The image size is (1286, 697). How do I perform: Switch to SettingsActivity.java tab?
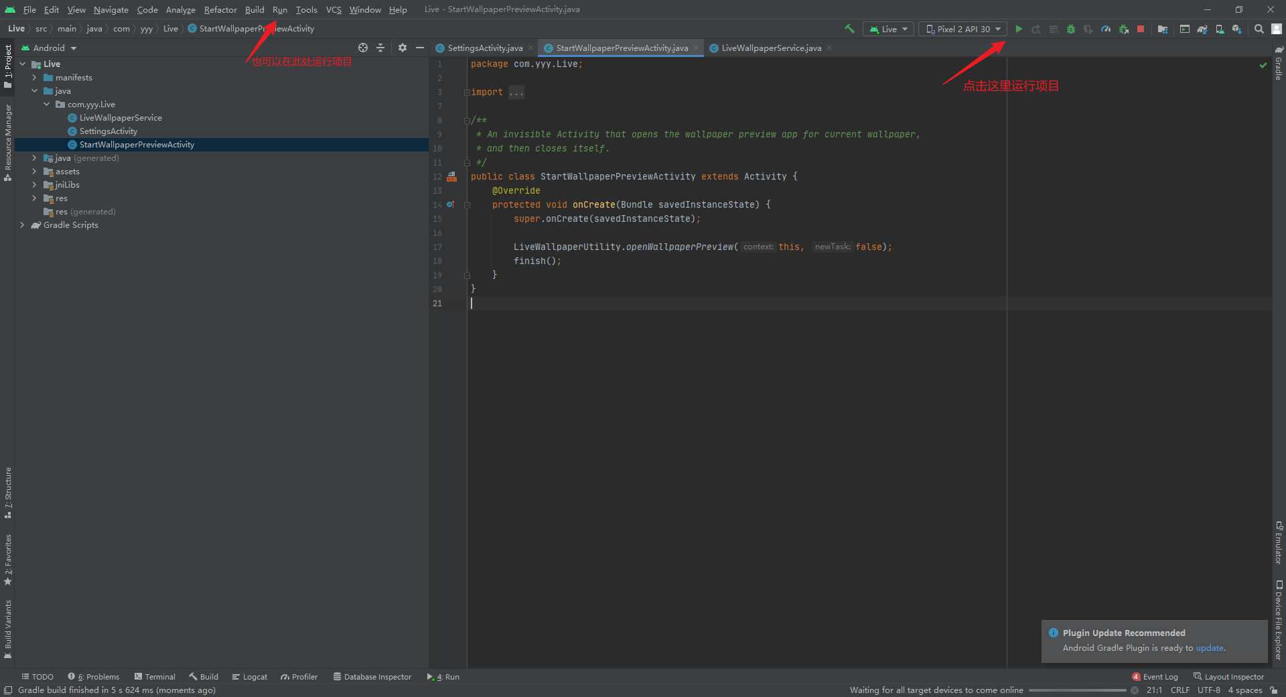coord(484,48)
